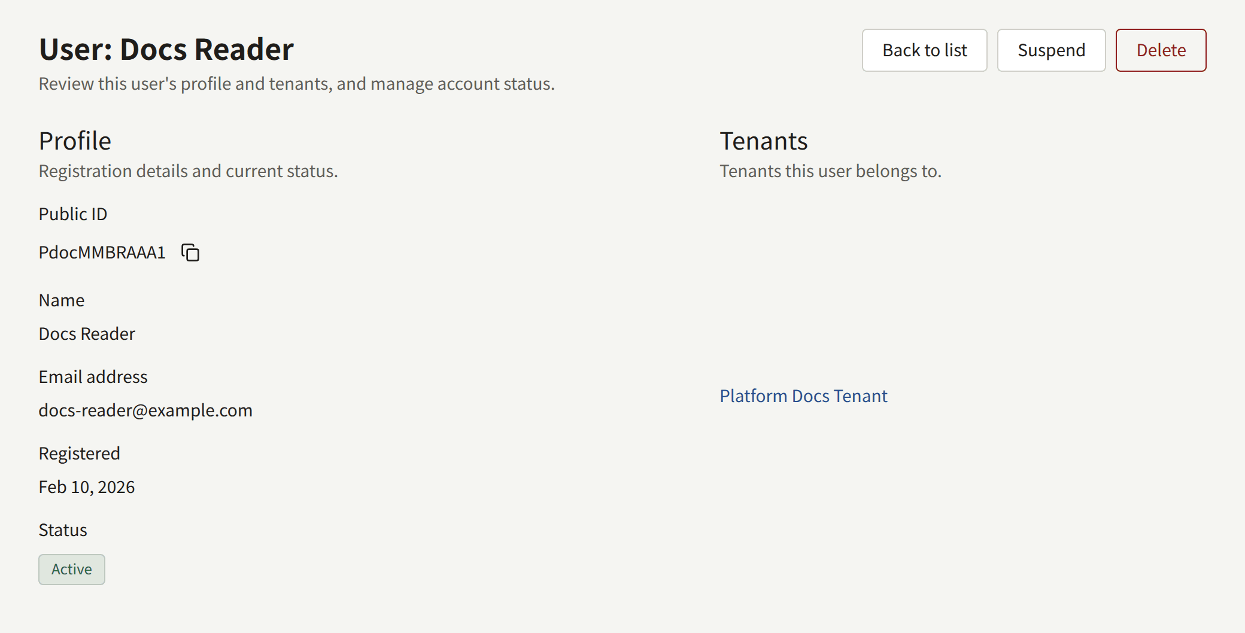Delete the Docs Reader user
Screen dimensions: 1245x633
[1161, 50]
